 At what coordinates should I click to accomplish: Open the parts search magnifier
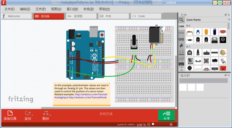[181, 20]
